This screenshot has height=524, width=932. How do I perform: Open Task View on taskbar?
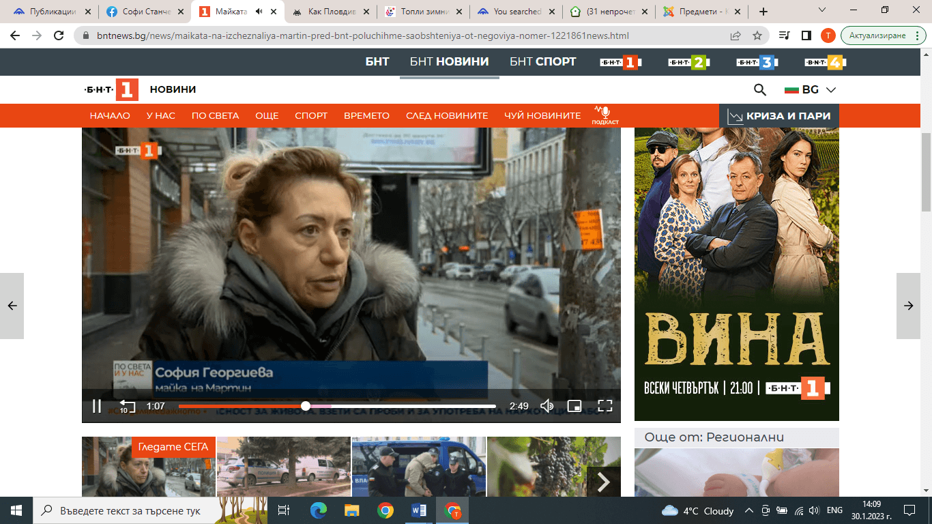pyautogui.click(x=284, y=510)
